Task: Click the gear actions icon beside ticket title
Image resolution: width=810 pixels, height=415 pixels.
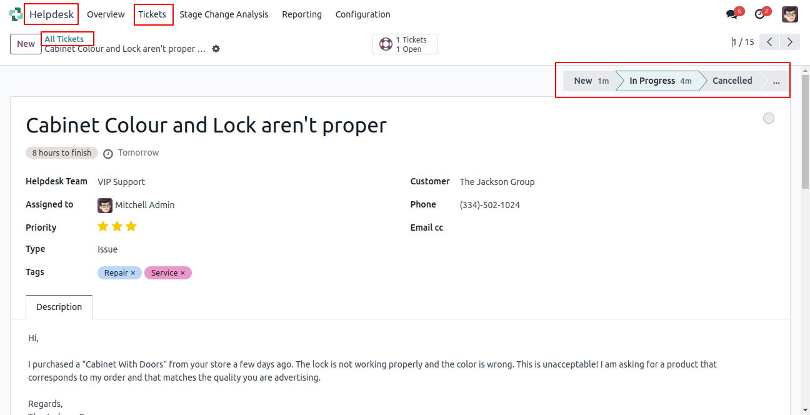Action: point(216,49)
